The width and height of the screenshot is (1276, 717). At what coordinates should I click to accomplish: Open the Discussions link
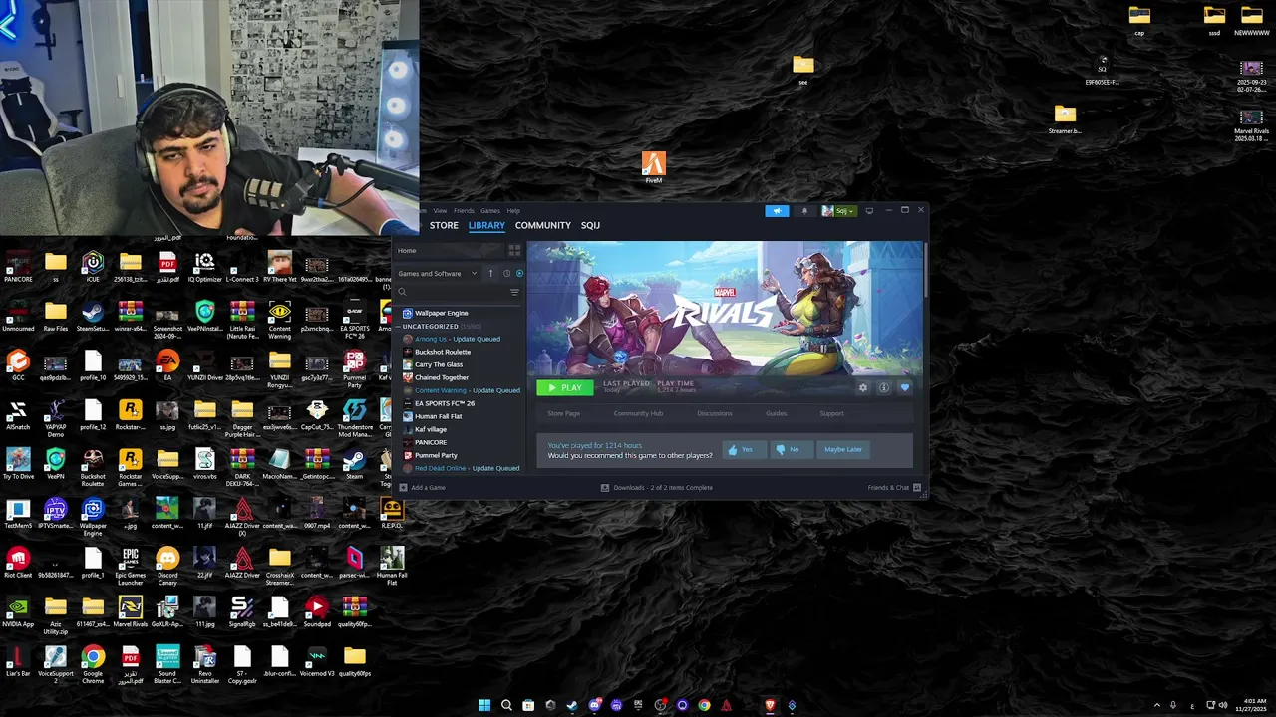pyautogui.click(x=714, y=413)
